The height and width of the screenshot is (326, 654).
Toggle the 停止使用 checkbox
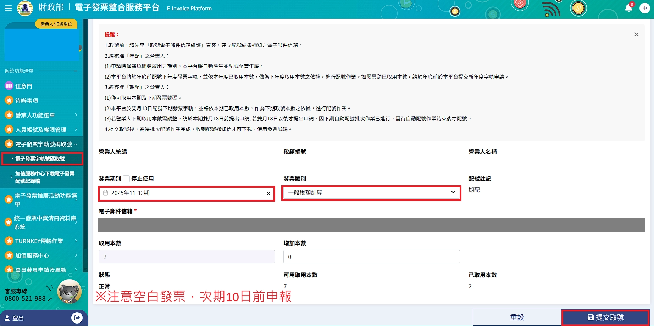pyautogui.click(x=126, y=179)
